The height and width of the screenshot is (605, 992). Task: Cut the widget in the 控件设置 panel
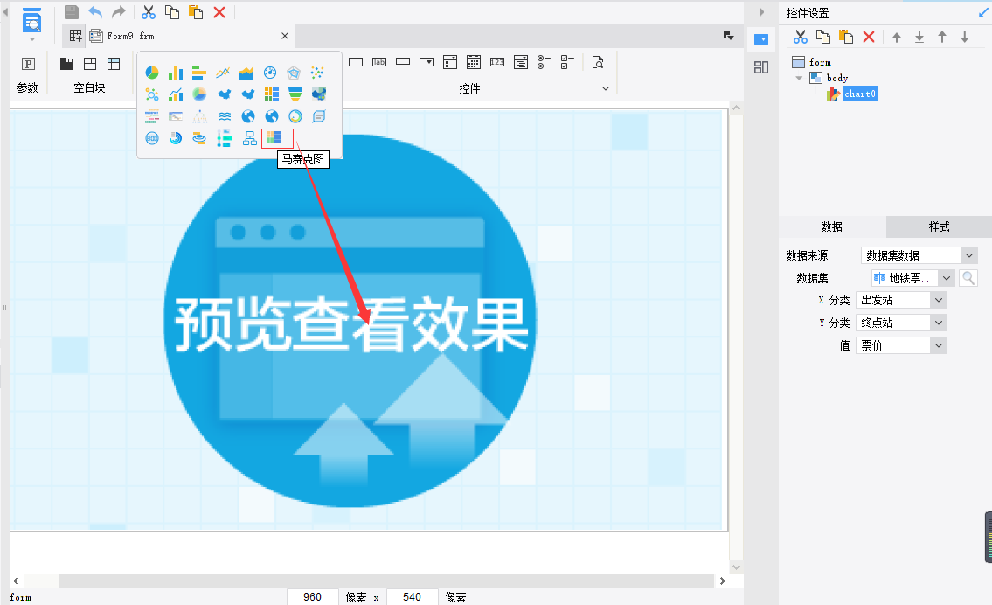click(801, 37)
